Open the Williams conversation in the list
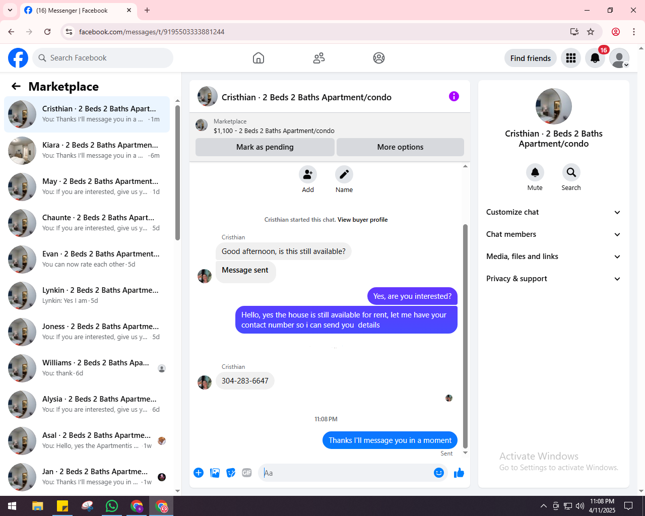Viewport: 645px width, 516px height. pos(87,368)
